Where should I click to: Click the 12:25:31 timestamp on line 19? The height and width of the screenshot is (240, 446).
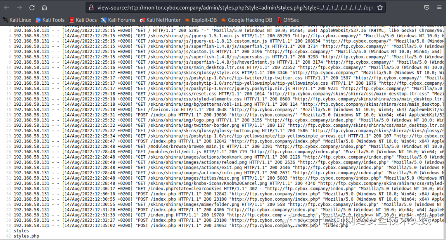tap(105, 115)
